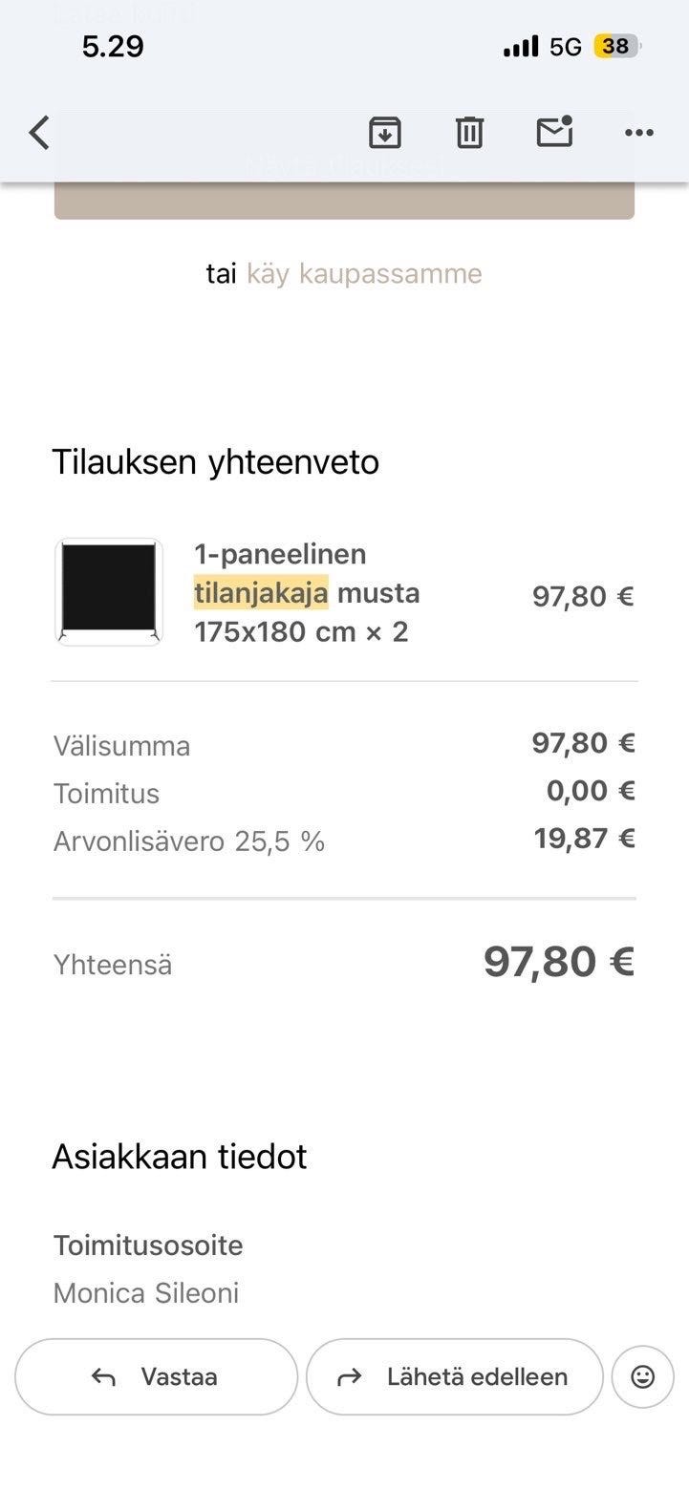Mark the email as unread

[x=554, y=133]
